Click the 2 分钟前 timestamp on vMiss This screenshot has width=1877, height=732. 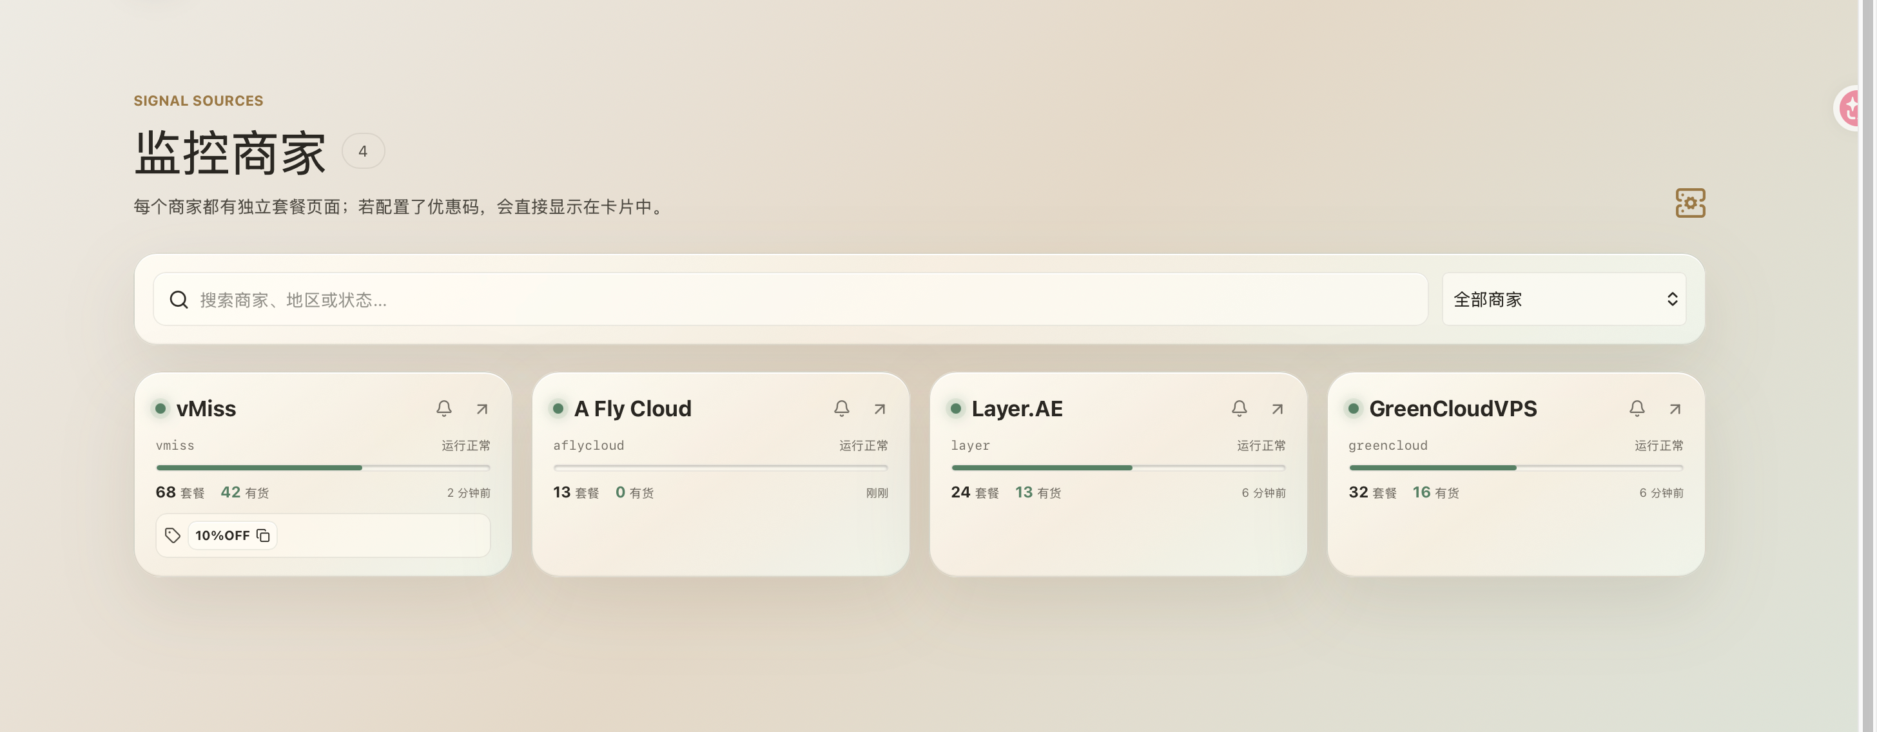point(469,493)
